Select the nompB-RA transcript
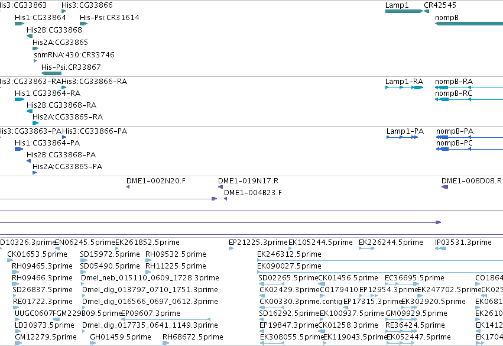 pyautogui.click(x=469, y=88)
